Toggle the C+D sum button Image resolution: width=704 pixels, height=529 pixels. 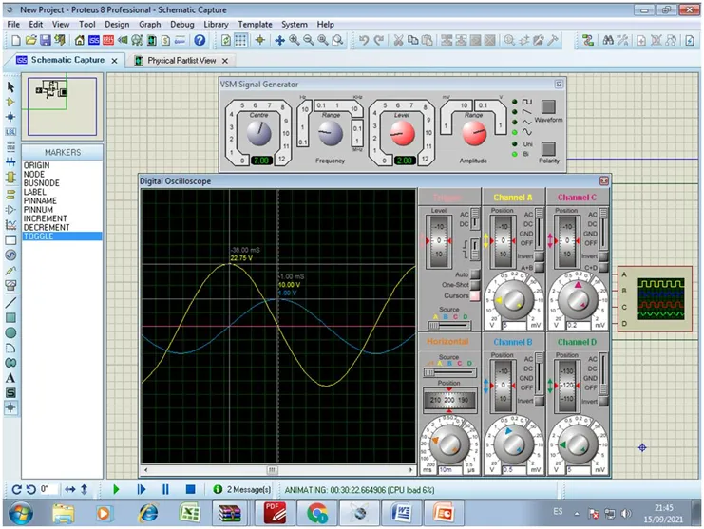tap(603, 268)
